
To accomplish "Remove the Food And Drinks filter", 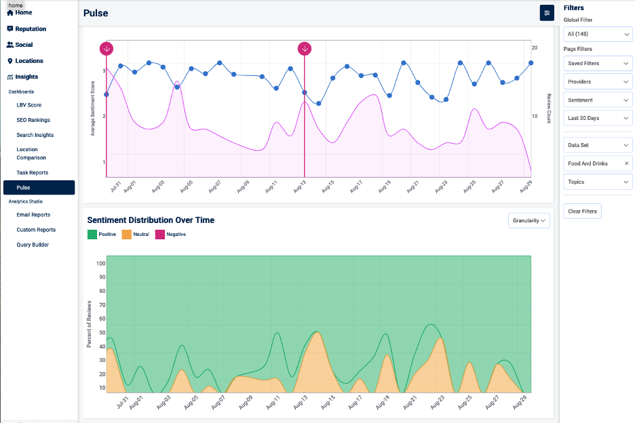I will (626, 163).
